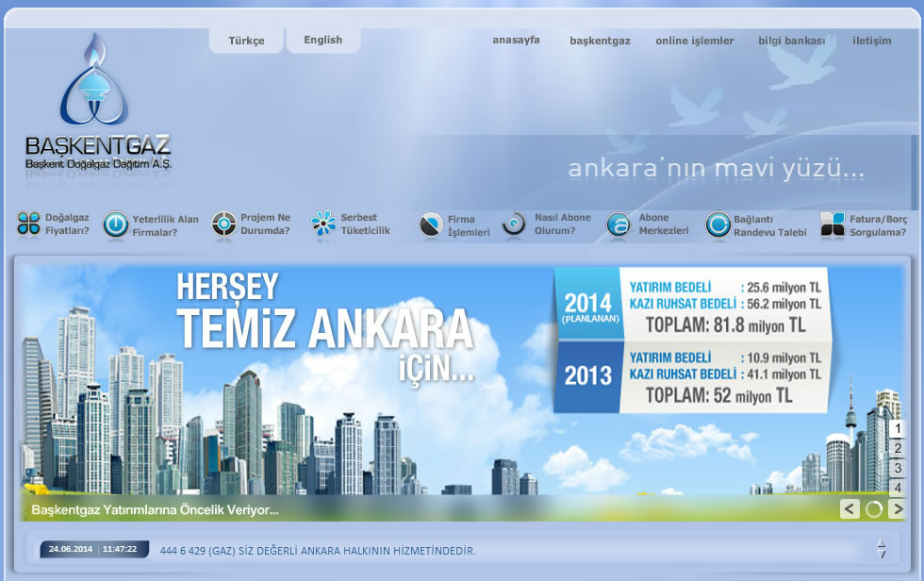The image size is (924, 581).
Task: Jump to banner slide 4
Action: pyautogui.click(x=897, y=488)
